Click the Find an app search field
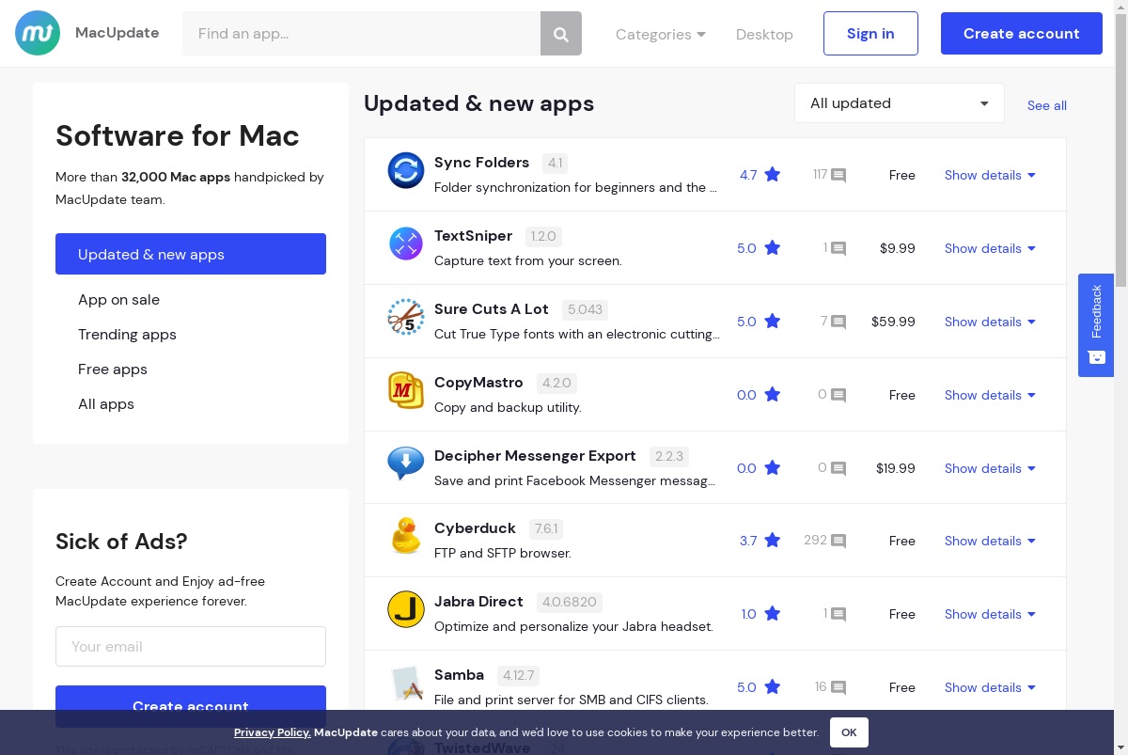This screenshot has height=755, width=1128. 361,34
